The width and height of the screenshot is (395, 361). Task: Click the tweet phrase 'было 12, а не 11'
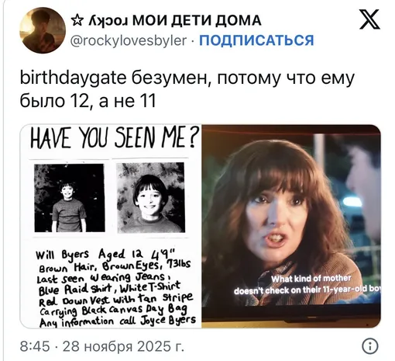(88, 101)
